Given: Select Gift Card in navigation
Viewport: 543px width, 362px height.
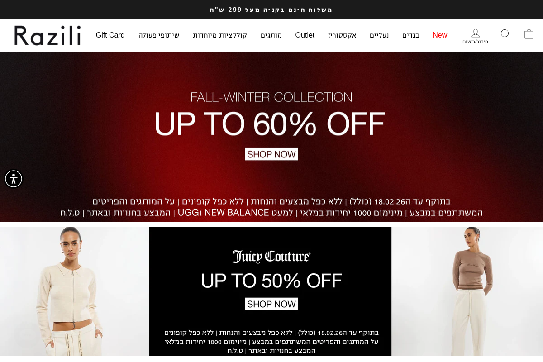Looking at the screenshot, I should tap(110, 35).
